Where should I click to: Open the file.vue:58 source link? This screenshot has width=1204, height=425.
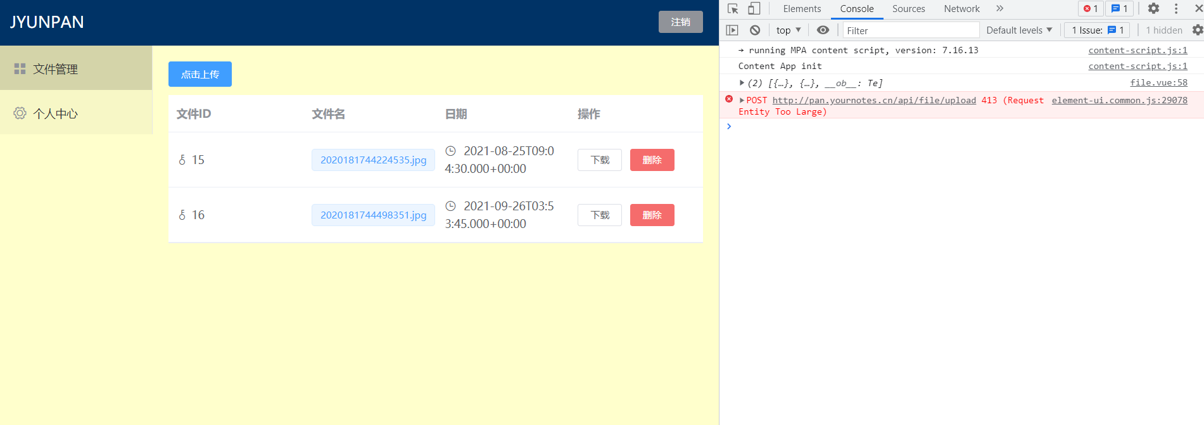pos(1158,83)
